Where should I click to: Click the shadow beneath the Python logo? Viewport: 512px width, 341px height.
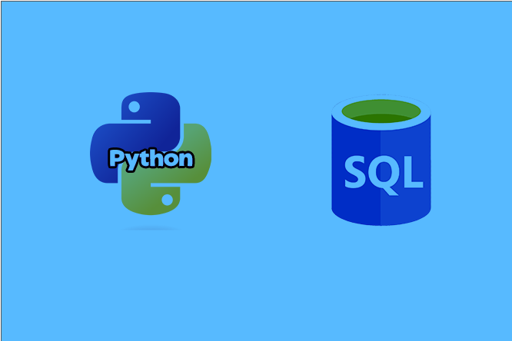151,228
